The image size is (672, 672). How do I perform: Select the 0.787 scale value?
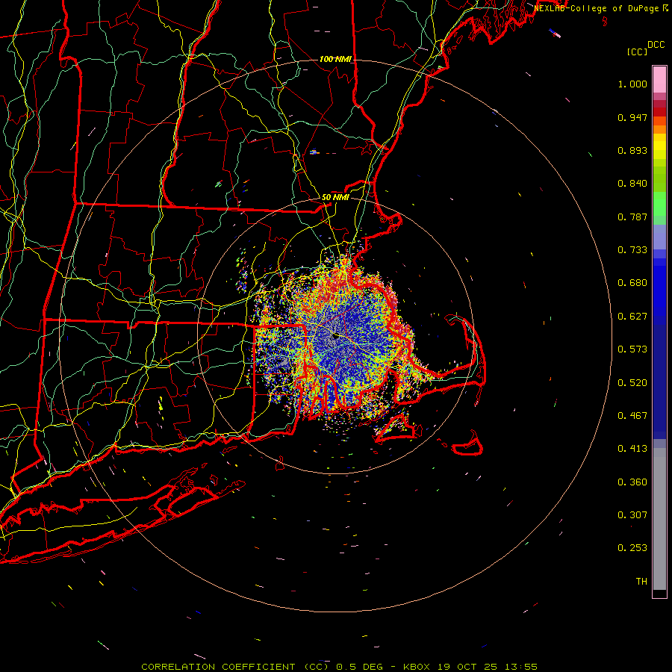[x=632, y=217]
